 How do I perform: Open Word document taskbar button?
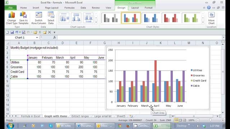tap(85, 126)
